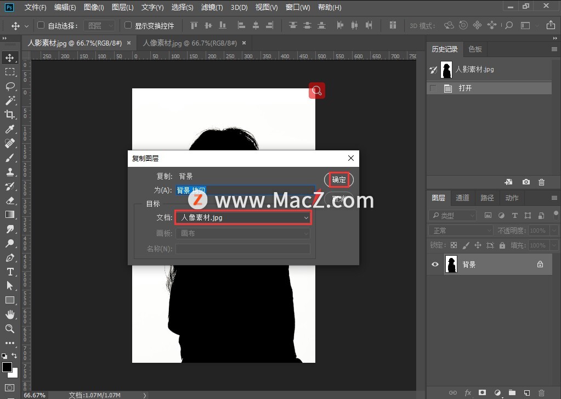Toggle layer filter switch in Layers panel
This screenshot has width=561, height=399.
coord(556,215)
